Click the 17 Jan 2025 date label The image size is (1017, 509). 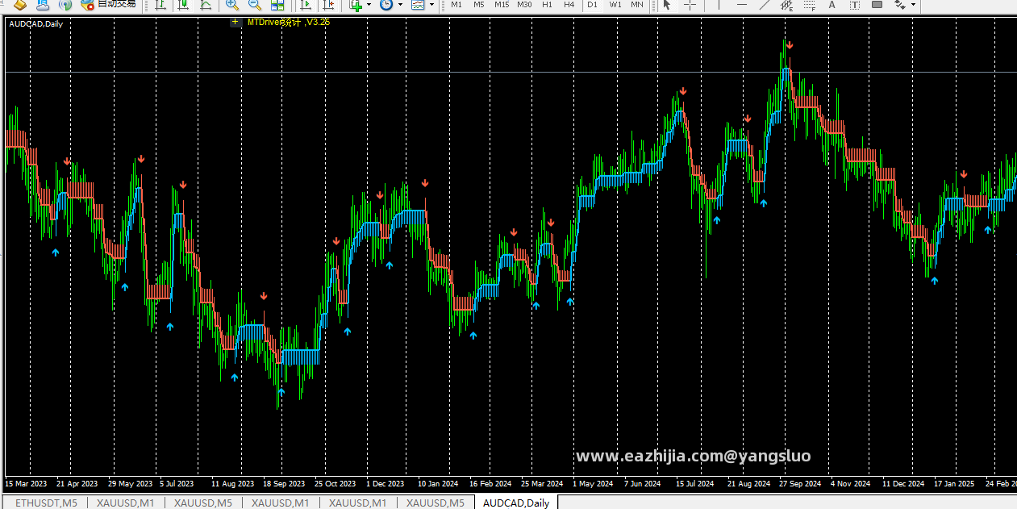point(954,484)
